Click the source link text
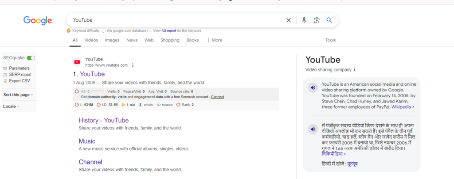The image size is (454, 179). click(167, 105)
